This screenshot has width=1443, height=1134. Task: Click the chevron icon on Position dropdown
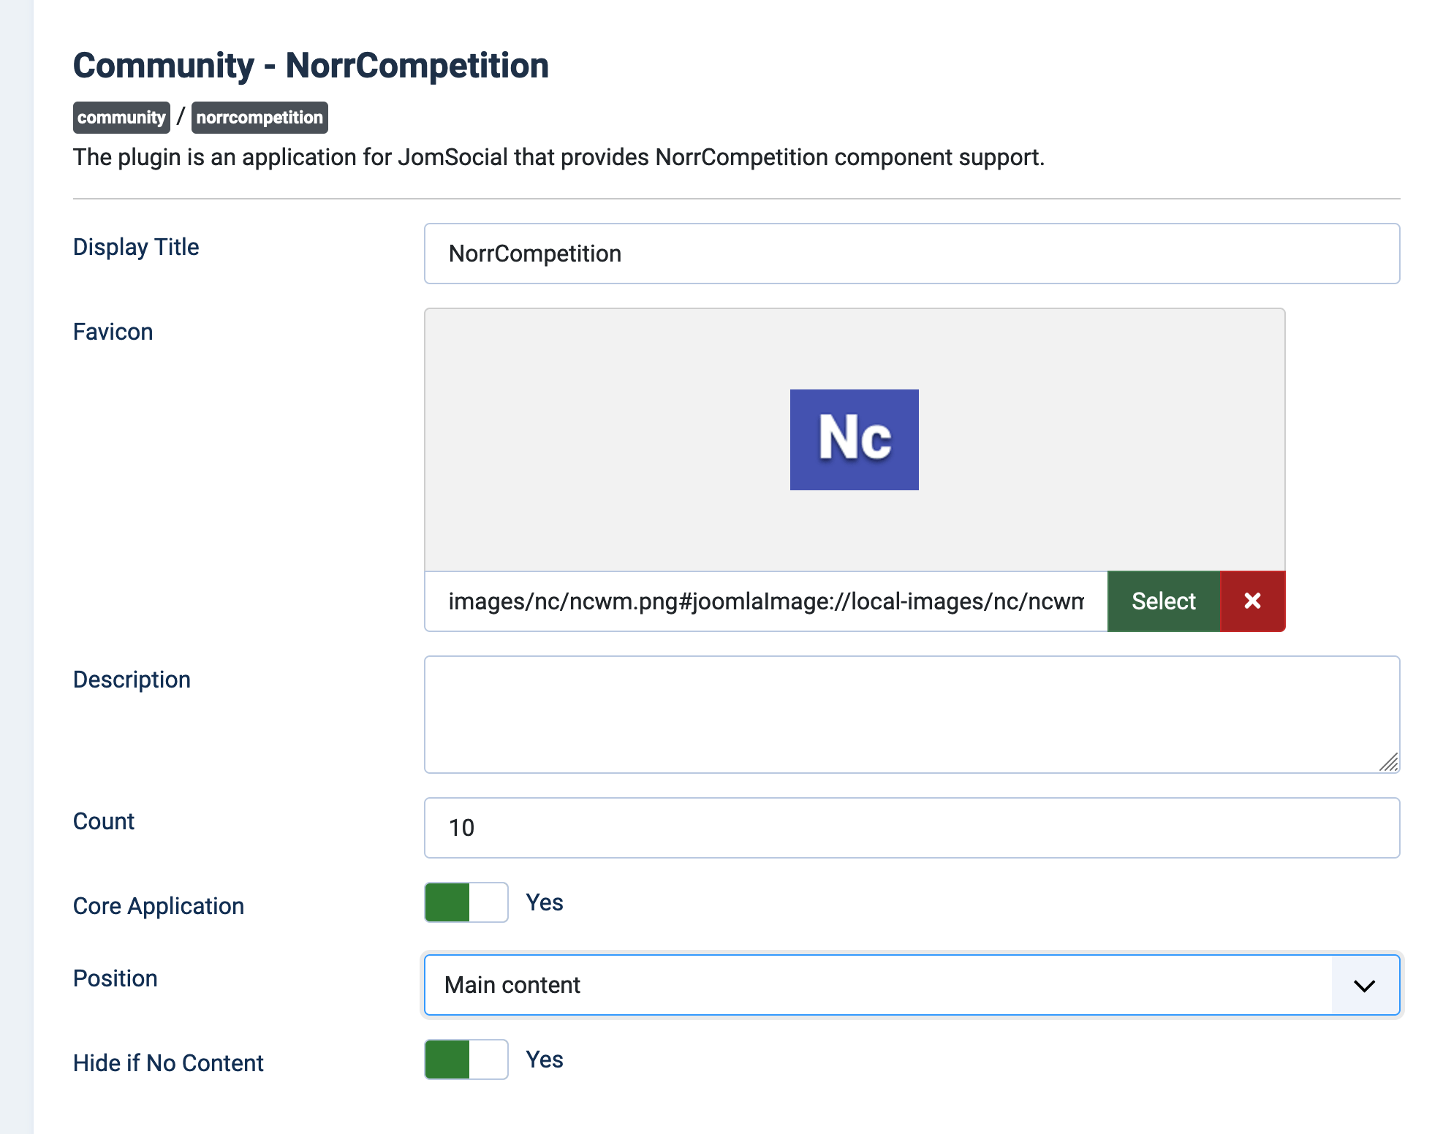point(1364,984)
